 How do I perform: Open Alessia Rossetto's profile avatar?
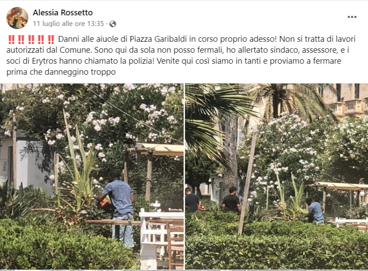tap(17, 18)
